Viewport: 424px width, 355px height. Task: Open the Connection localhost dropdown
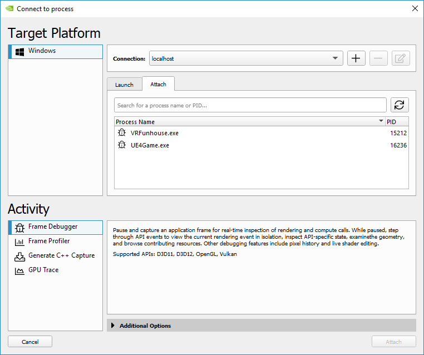pos(245,58)
